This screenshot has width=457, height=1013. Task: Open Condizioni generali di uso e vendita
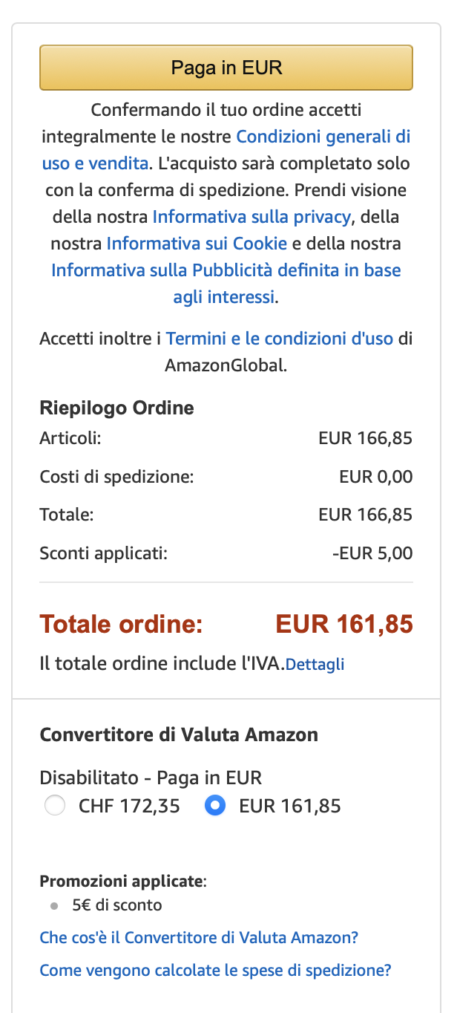tap(323, 137)
